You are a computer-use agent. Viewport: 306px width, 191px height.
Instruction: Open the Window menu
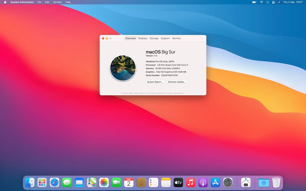[58, 2]
